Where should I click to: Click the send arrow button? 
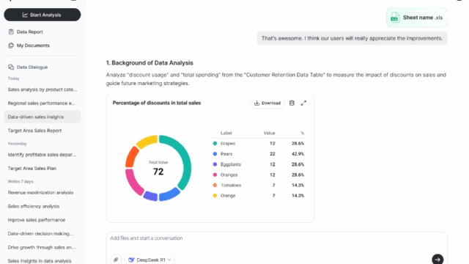(437, 259)
